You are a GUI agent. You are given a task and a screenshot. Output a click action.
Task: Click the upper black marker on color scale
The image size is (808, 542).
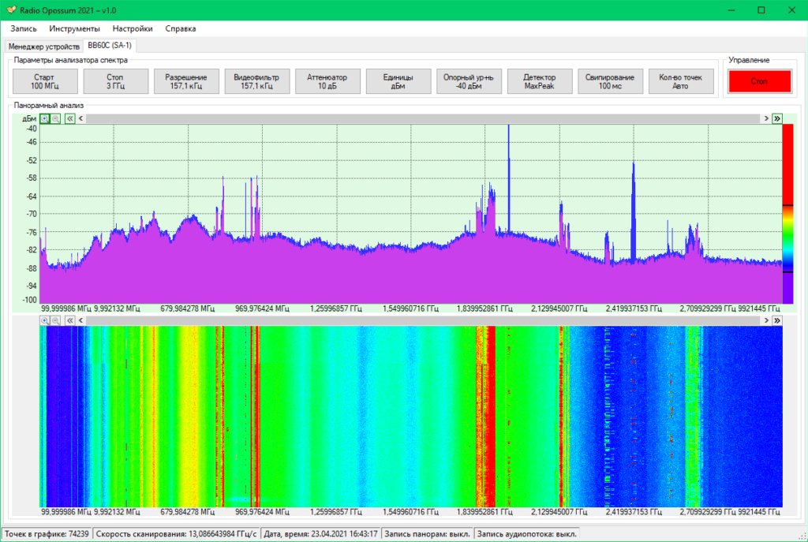pos(787,205)
